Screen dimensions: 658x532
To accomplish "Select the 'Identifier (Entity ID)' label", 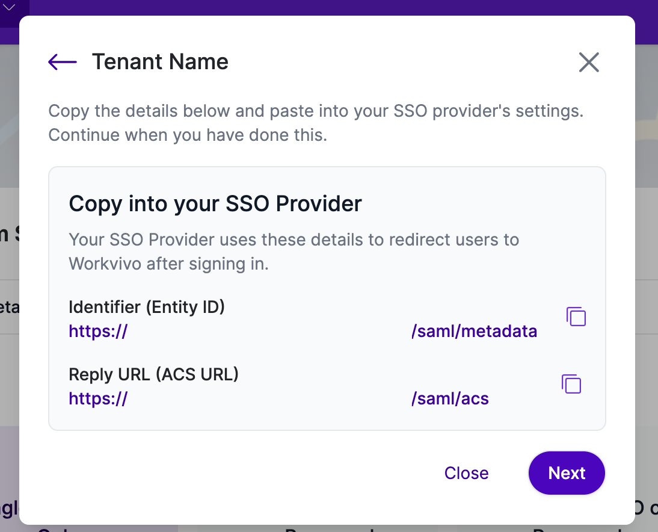I will click(x=147, y=307).
